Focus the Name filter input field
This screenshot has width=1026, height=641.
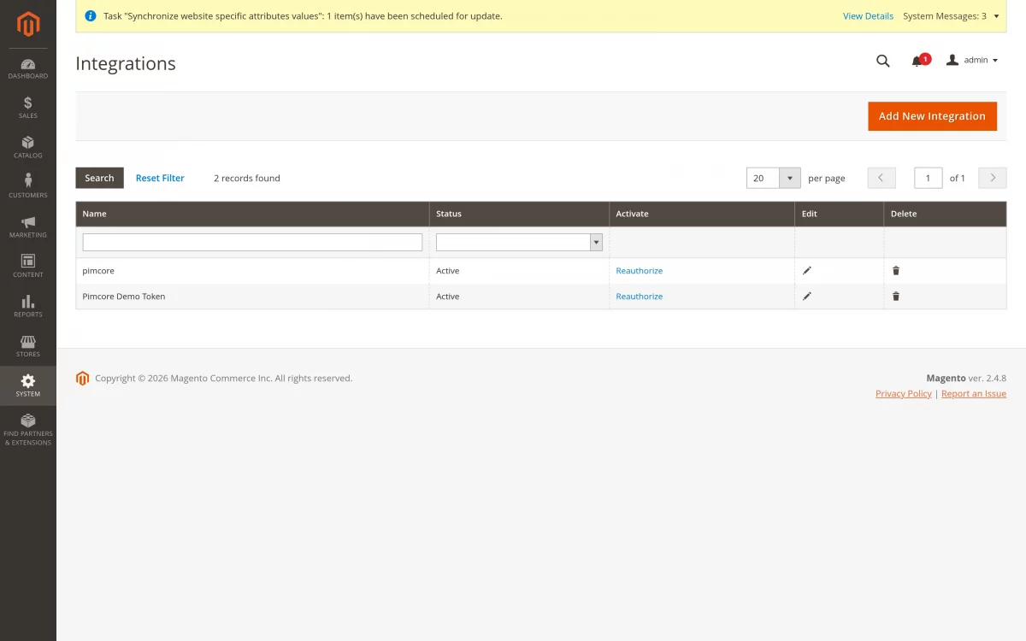tap(252, 242)
